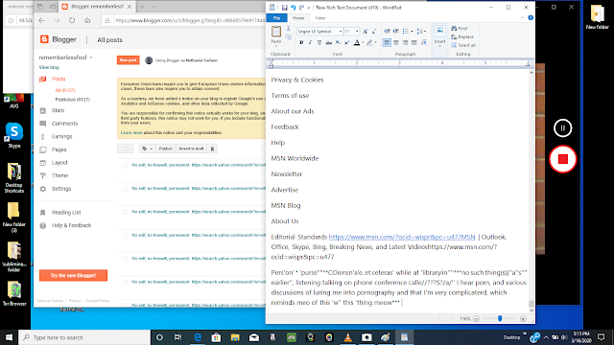Adjust the WordPad zoom slider
The width and height of the screenshot is (614, 345).
pyautogui.click(x=500, y=319)
